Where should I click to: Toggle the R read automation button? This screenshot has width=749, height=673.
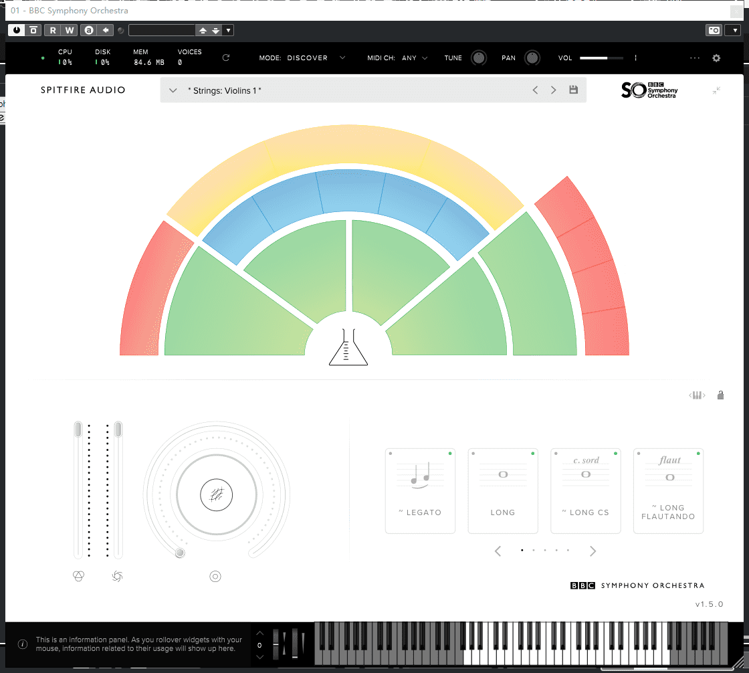[x=52, y=30]
